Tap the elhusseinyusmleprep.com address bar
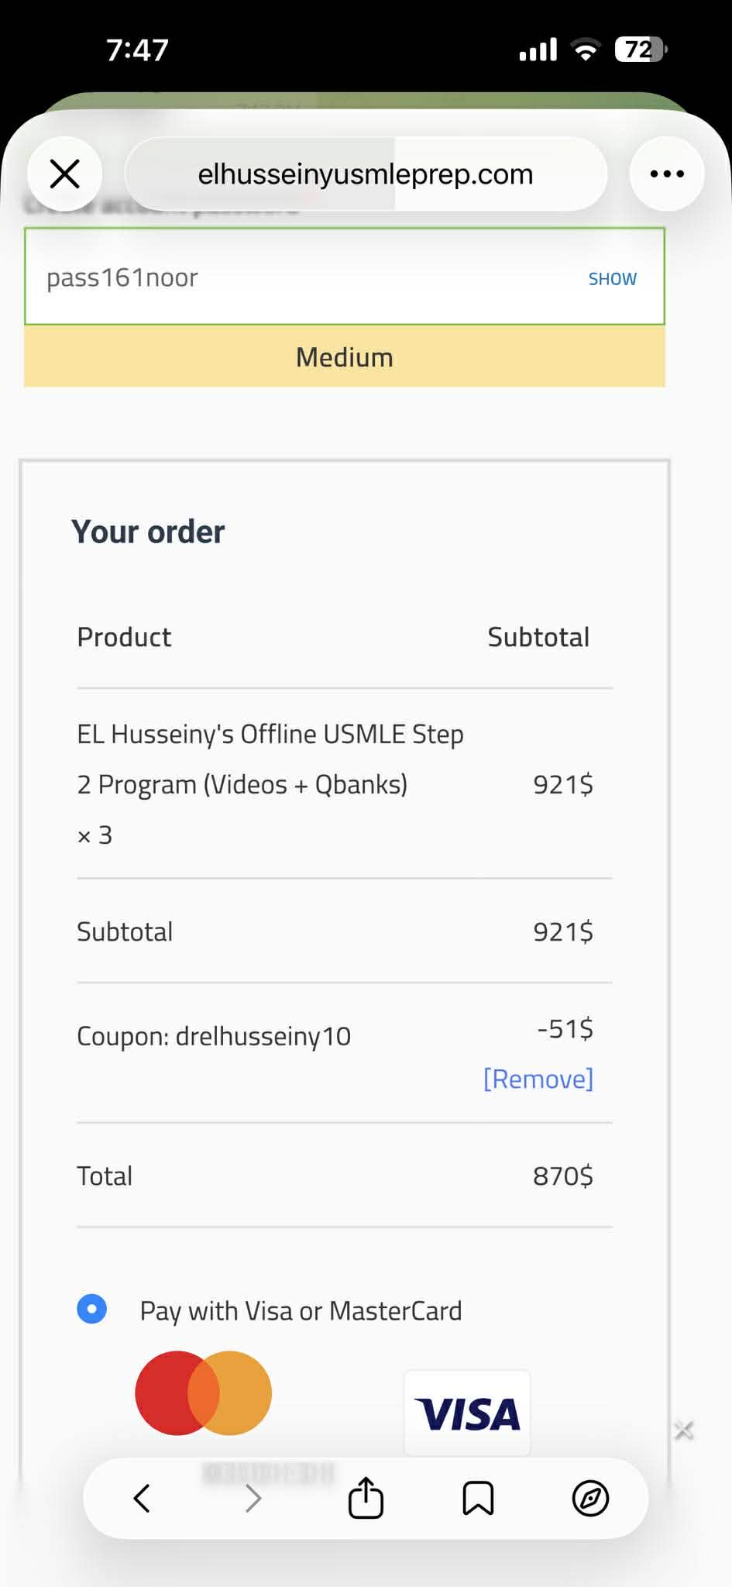Screen dimensions: 732x1587 pyautogui.click(x=366, y=174)
